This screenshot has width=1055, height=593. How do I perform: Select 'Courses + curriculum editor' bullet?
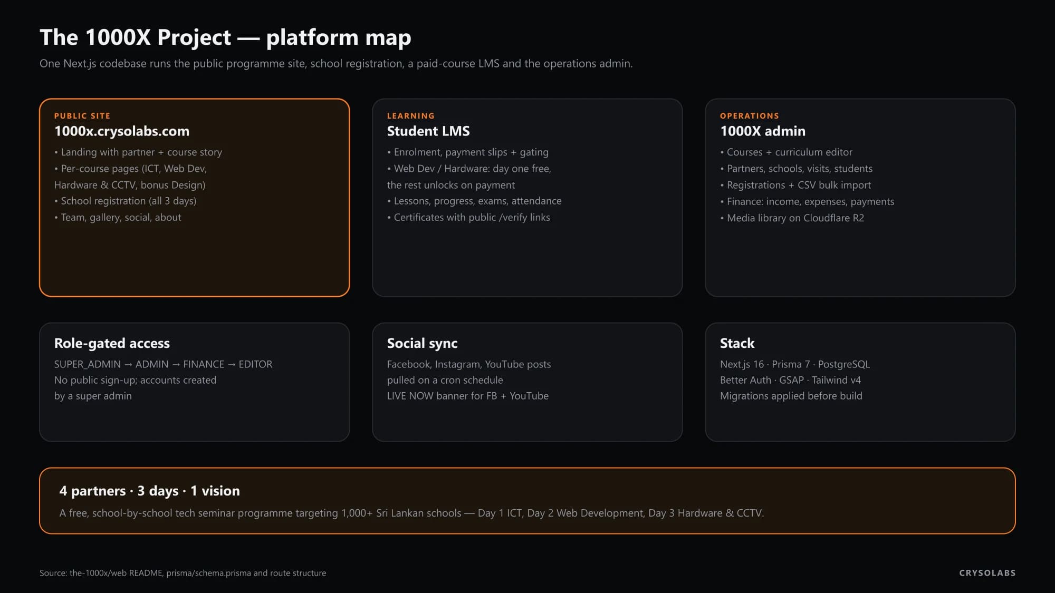[x=786, y=152]
